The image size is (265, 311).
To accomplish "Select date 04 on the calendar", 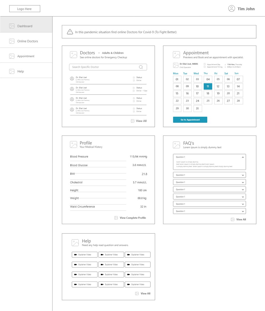I will pos(208,79).
